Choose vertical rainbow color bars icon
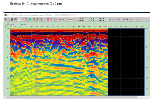The image size is (153, 99). pyautogui.click(x=30, y=19)
